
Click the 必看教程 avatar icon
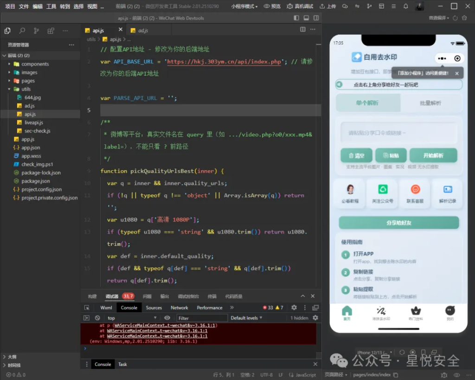350,189
